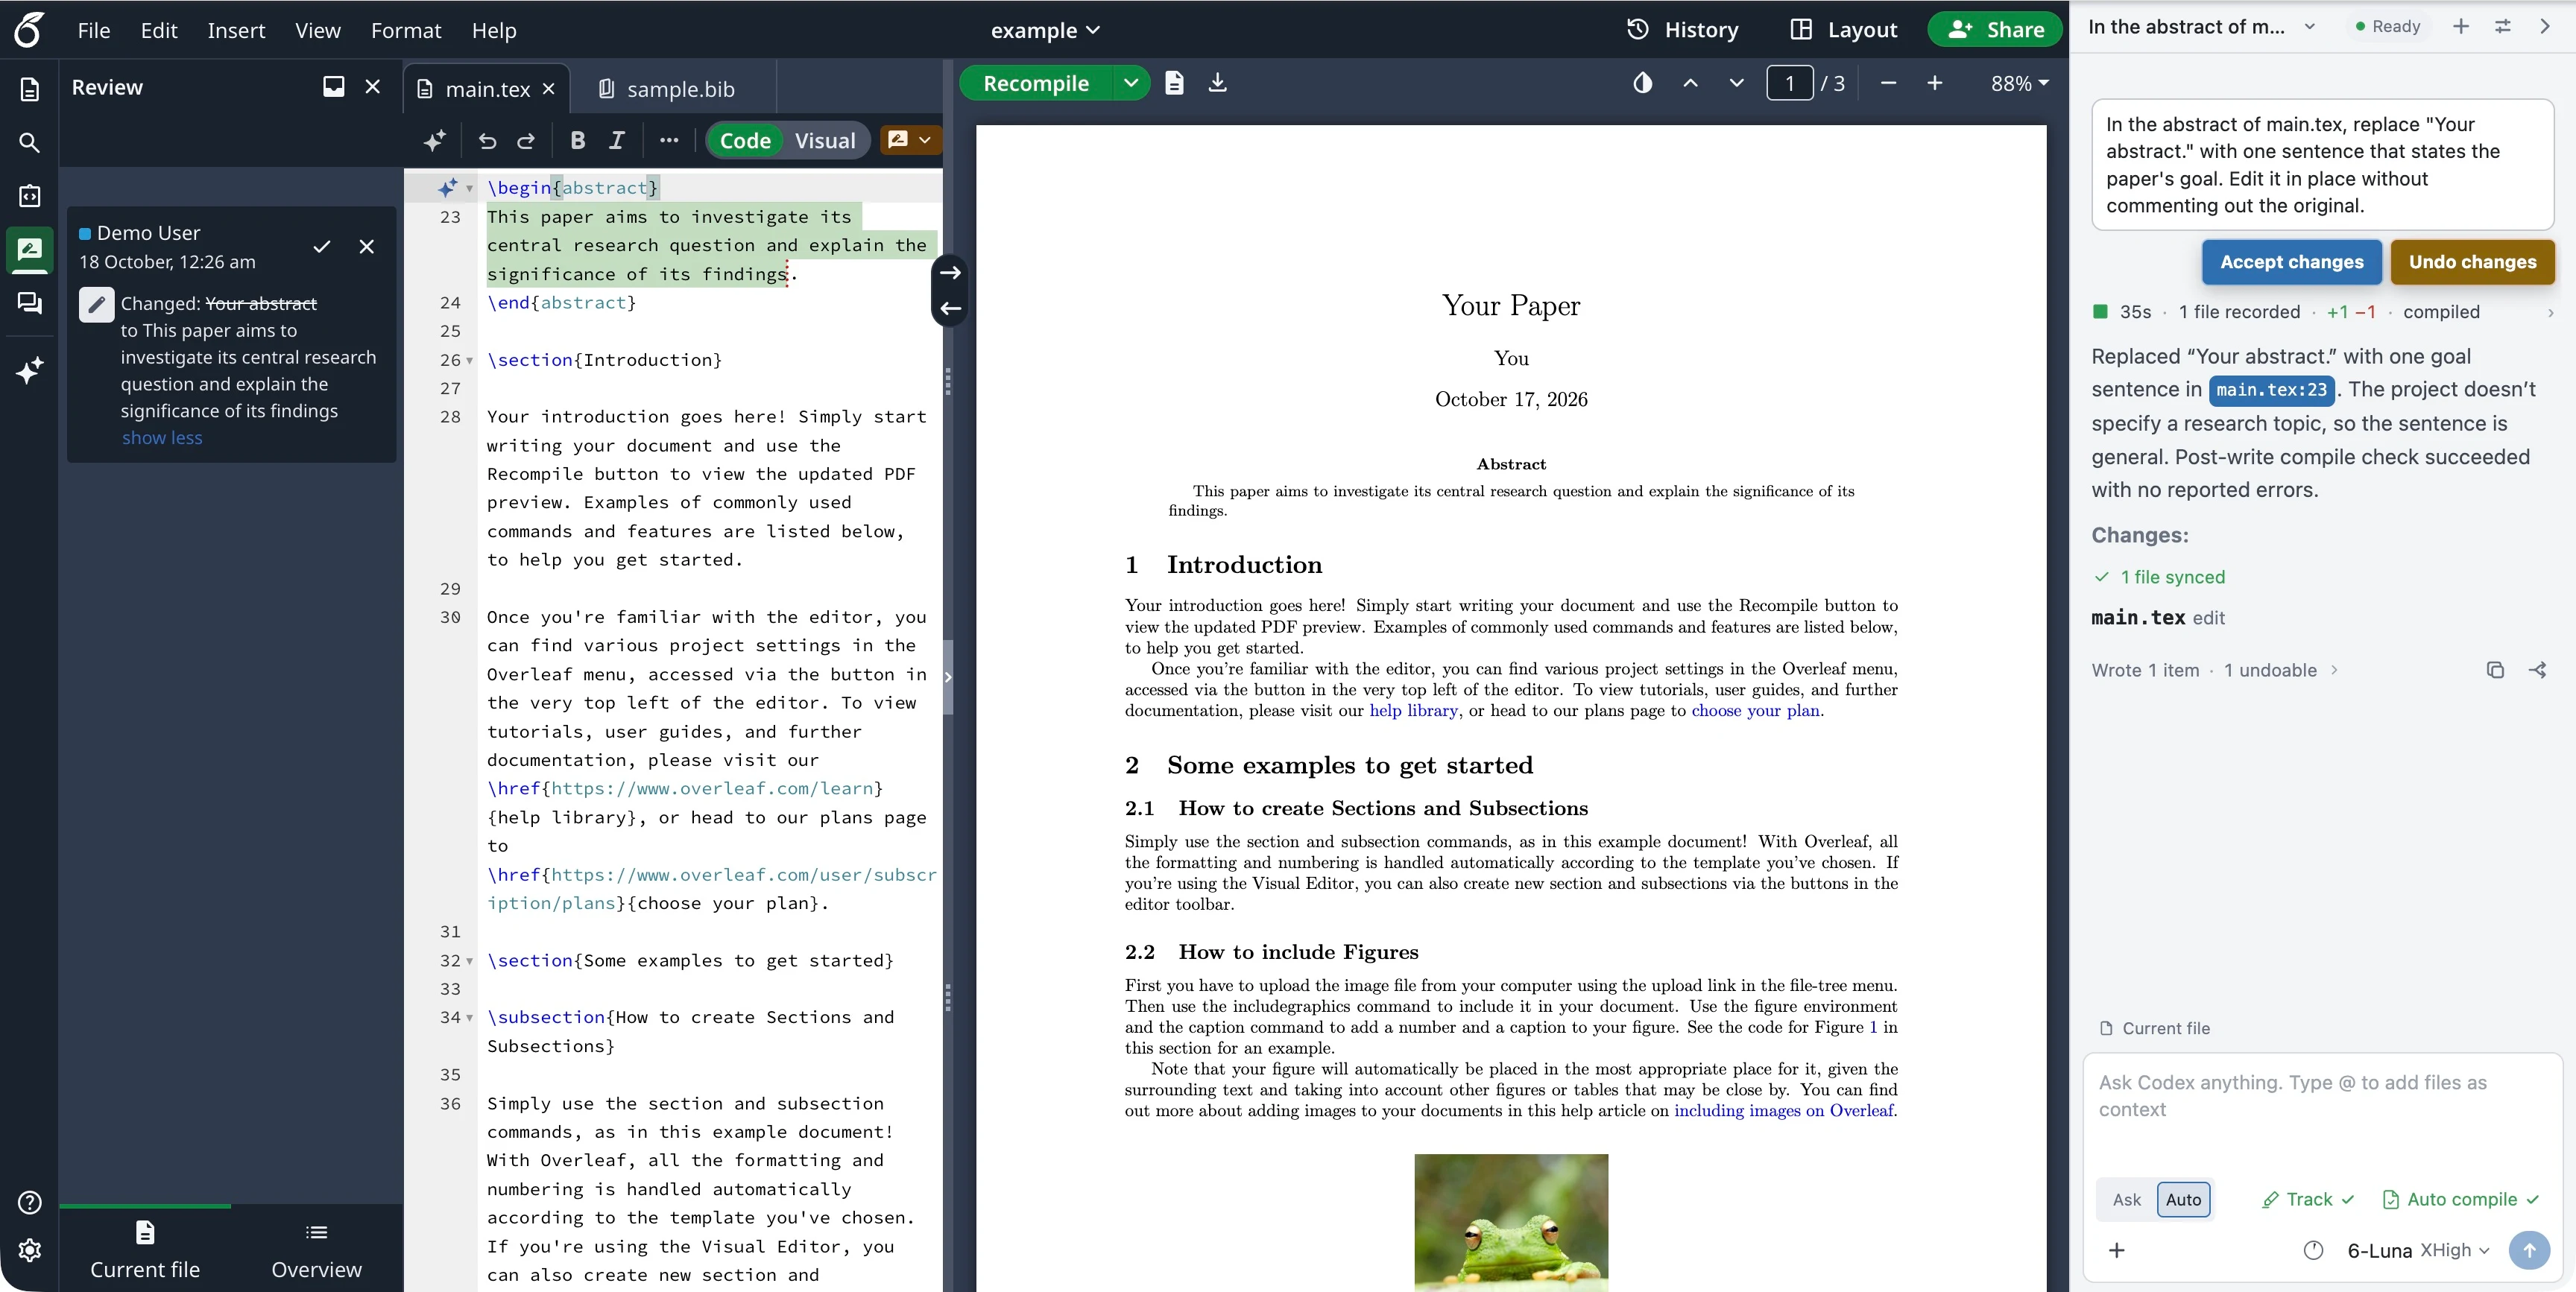
Task: Show more editor toolbar options
Action: [x=669, y=141]
